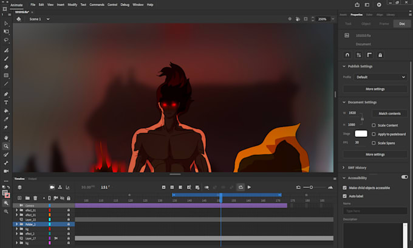The height and width of the screenshot is (248, 413).
Task: Click the Insert keyframe icon in timeline
Action: click(x=163, y=187)
